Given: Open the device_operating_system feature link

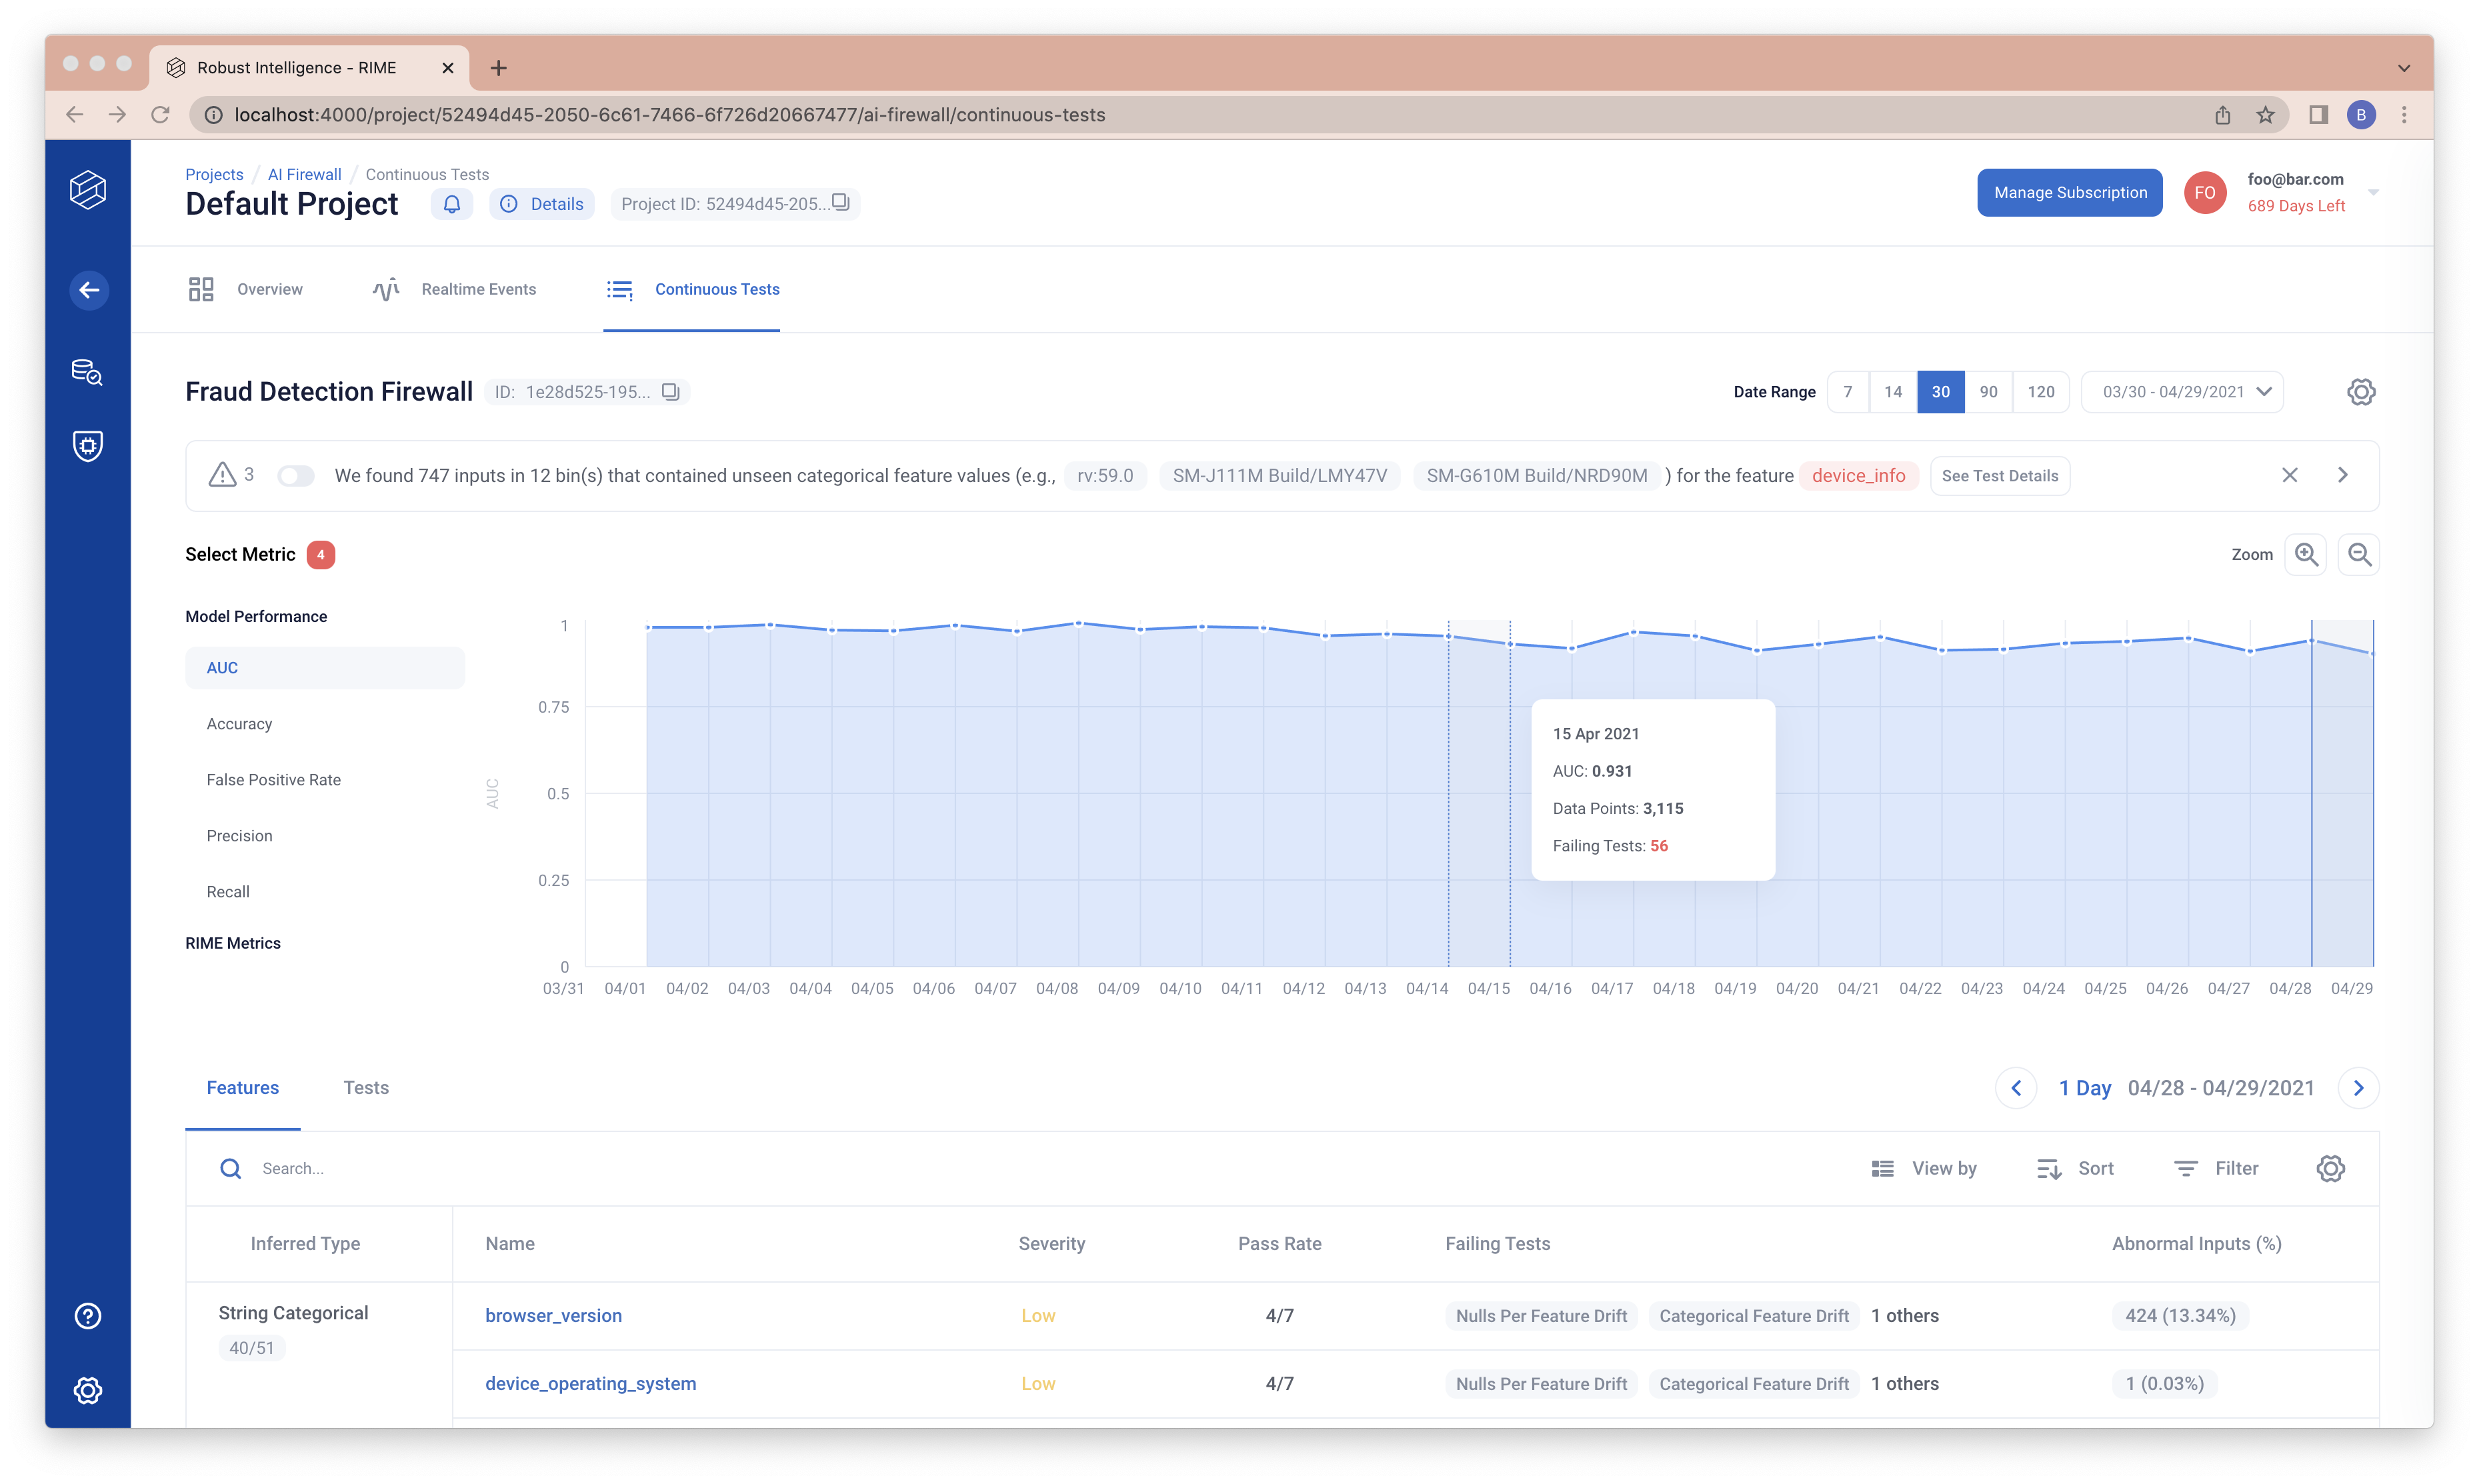Looking at the screenshot, I should (591, 1384).
